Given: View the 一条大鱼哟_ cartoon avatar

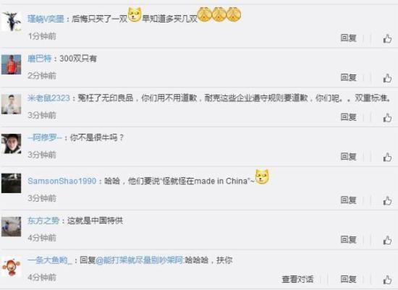Looking at the screenshot, I should pyautogui.click(x=11, y=267).
